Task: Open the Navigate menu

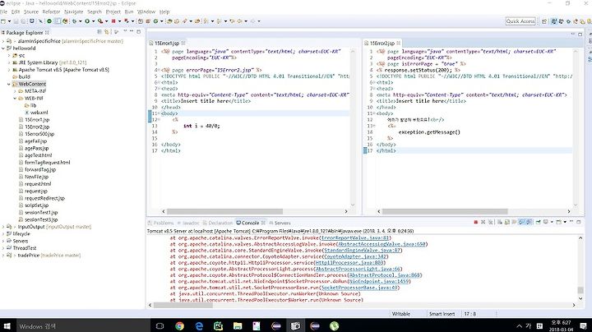Action: coord(74,12)
